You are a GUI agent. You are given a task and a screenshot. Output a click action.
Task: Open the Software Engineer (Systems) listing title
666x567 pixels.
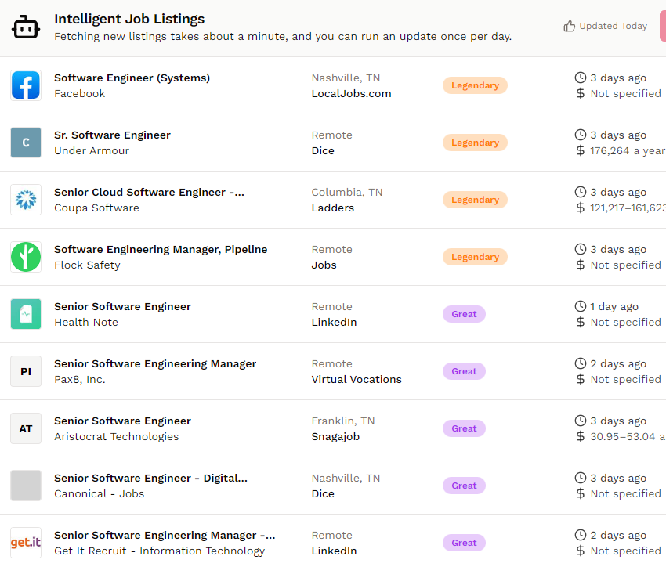click(132, 78)
